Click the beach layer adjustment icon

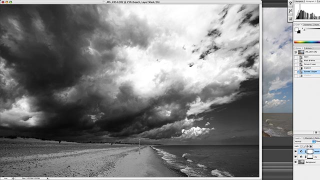pyautogui.click(x=301, y=151)
